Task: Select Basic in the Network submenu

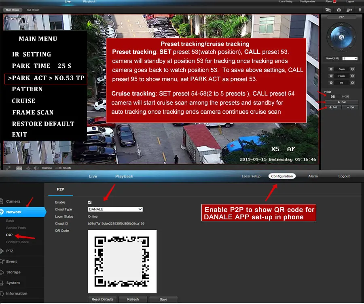Action: tap(10, 221)
